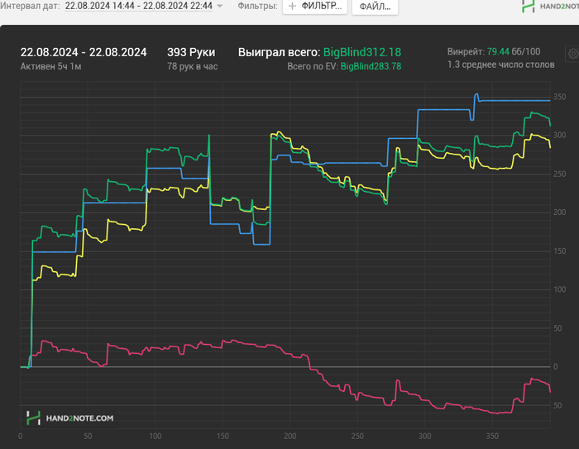Click the date range field 22.08.2024 14:44 - 22.08.2024 22:44
Image resolution: width=579 pixels, height=449 pixels.
coord(139,6)
